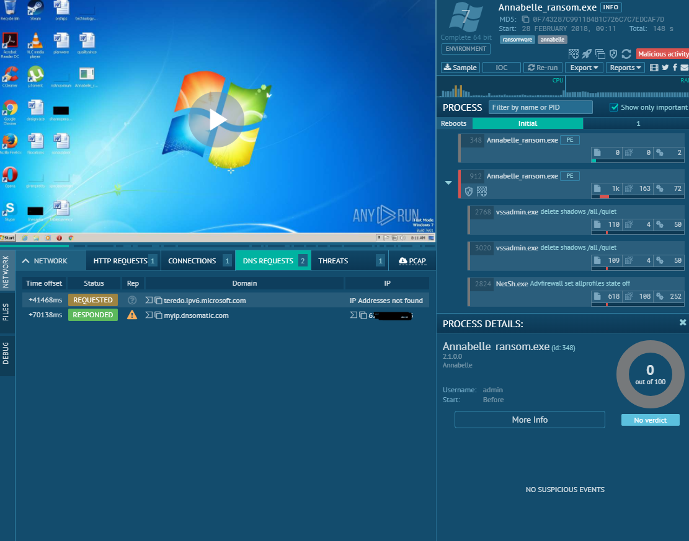689x541 pixels.
Task: Open the Export dropdown
Action: pos(584,68)
